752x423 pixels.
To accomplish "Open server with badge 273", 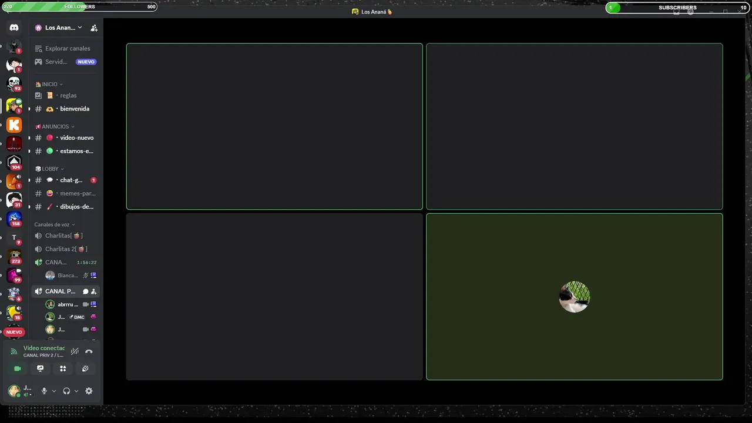I will click(14, 256).
